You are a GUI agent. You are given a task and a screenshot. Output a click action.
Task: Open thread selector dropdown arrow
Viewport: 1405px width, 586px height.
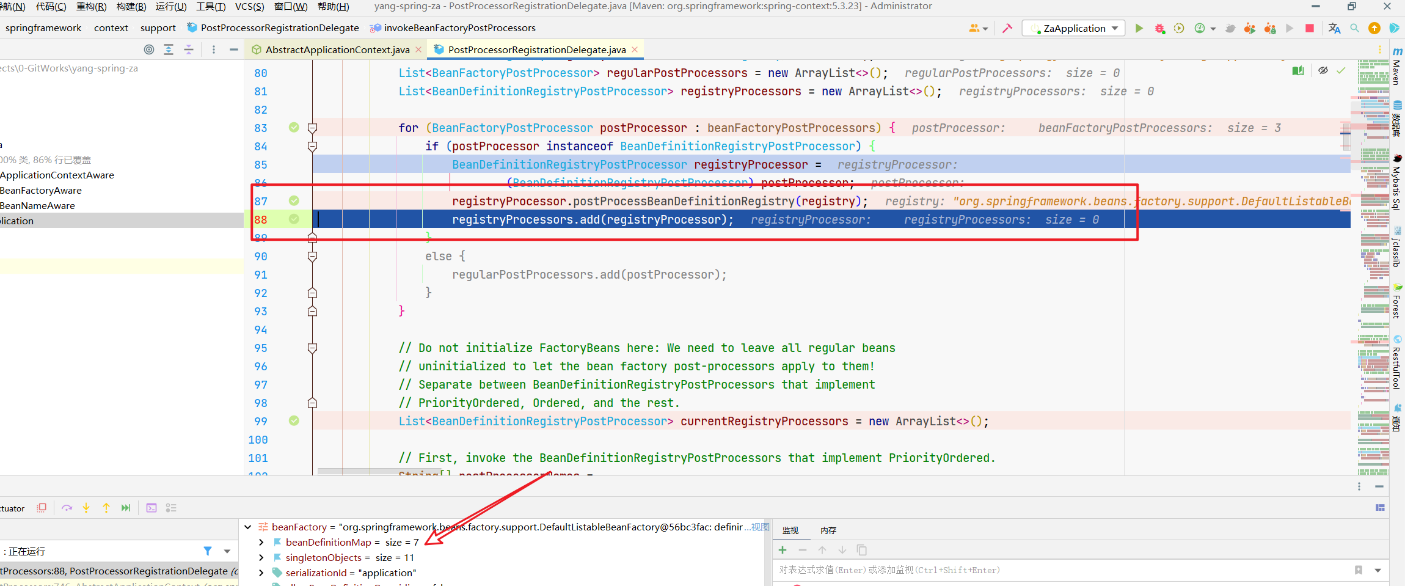click(227, 551)
